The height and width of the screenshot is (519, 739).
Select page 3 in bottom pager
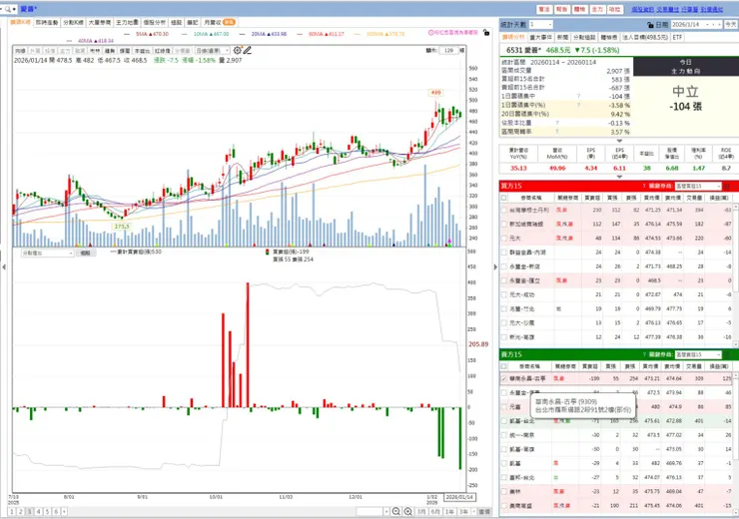pyautogui.click(x=29, y=511)
